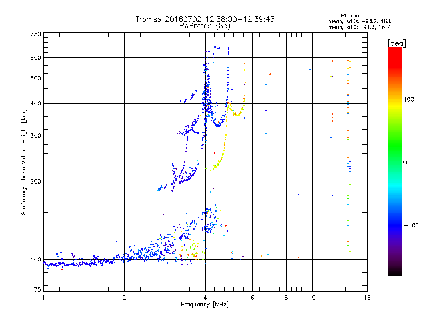Viewport: 432px width, 324px height.
Task: Click the y-axis tick label "300"
Action: click(36, 136)
